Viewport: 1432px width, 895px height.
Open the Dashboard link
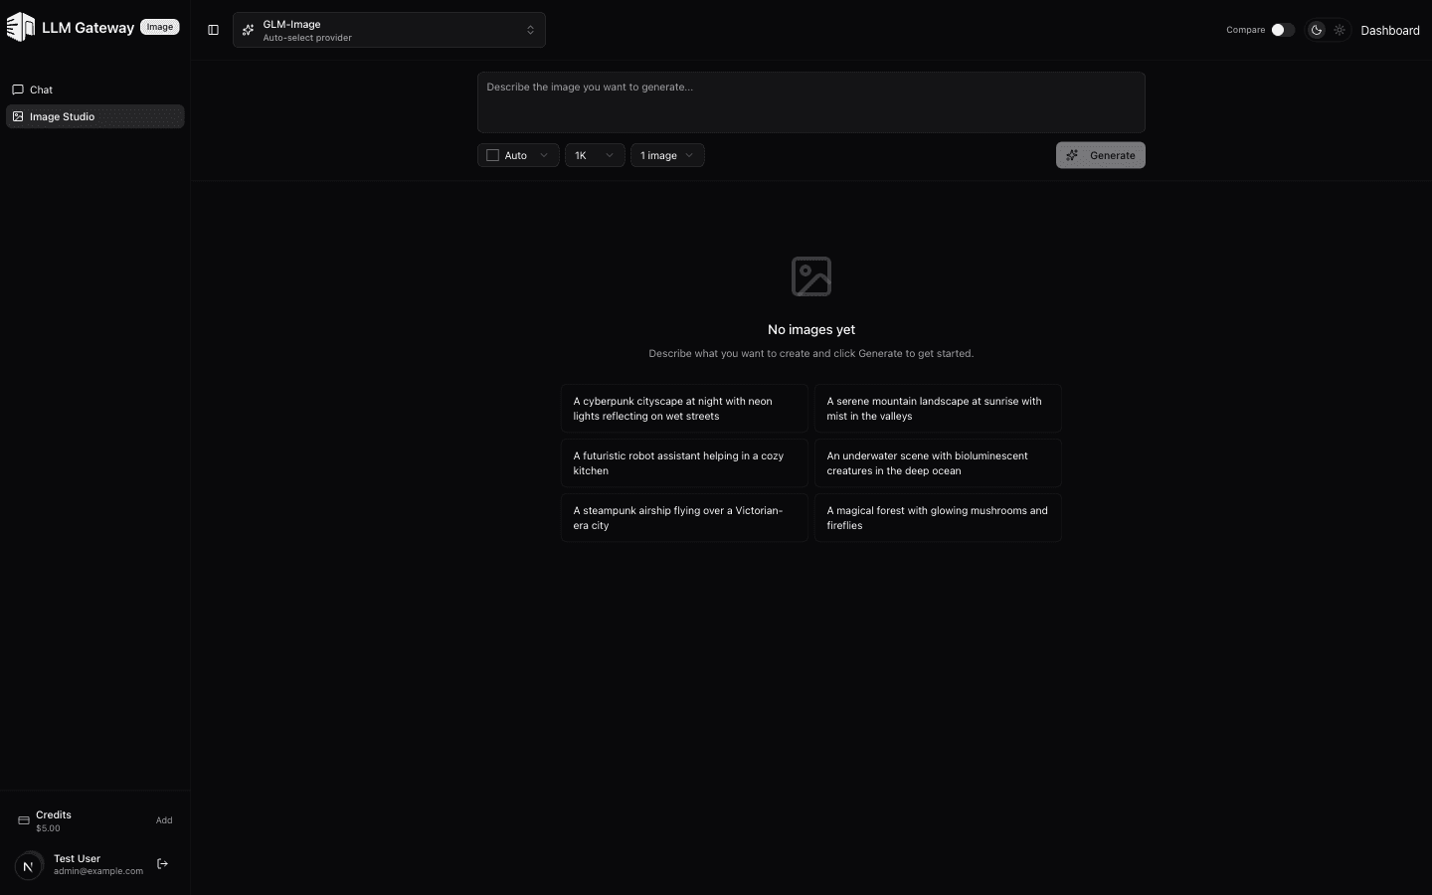(x=1389, y=30)
